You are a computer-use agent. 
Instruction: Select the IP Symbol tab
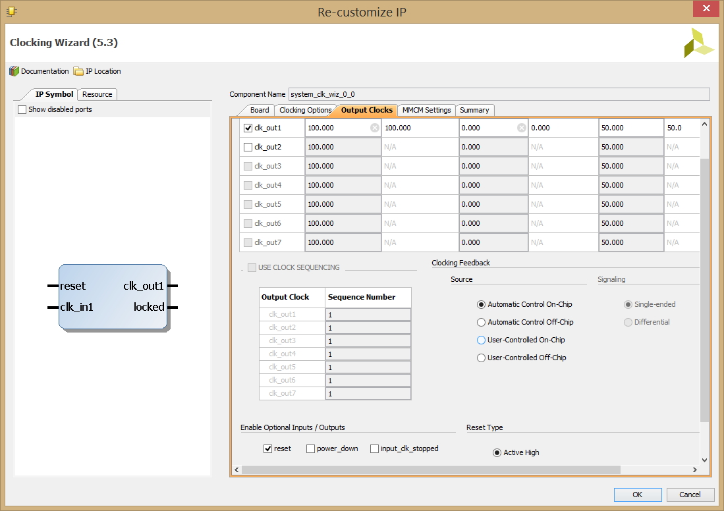(x=54, y=94)
